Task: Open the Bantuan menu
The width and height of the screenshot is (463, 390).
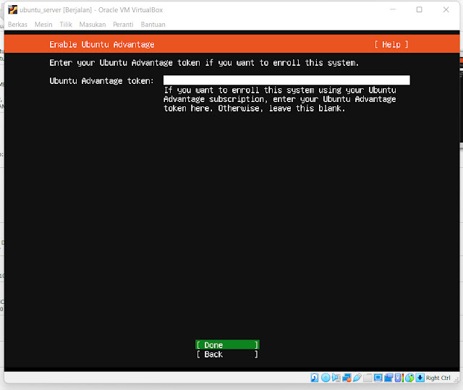Action: pos(153,25)
